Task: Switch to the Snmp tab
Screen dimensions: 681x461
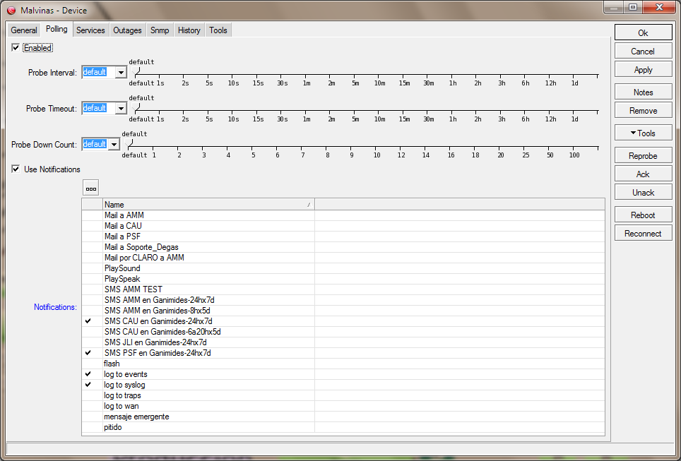Action: [x=160, y=30]
